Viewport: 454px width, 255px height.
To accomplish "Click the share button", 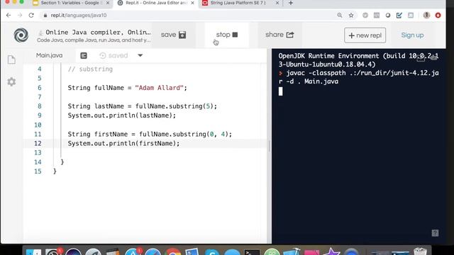I will click(x=279, y=35).
